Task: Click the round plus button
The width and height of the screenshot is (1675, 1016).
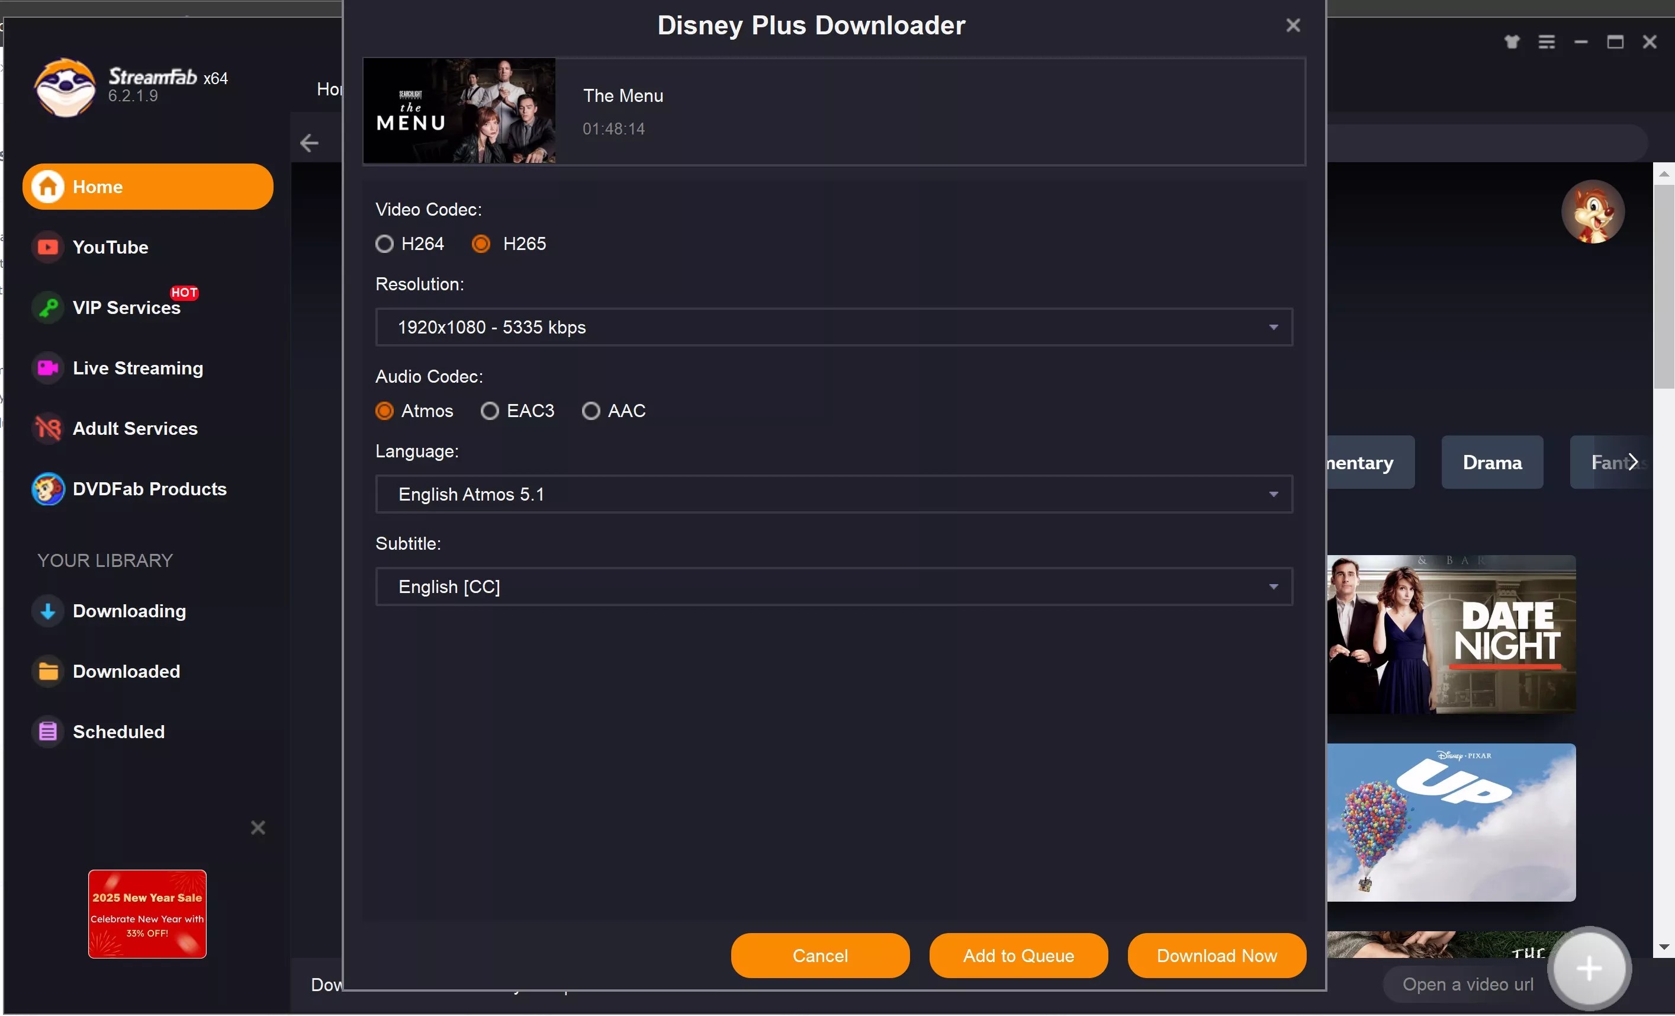Action: [x=1589, y=969]
